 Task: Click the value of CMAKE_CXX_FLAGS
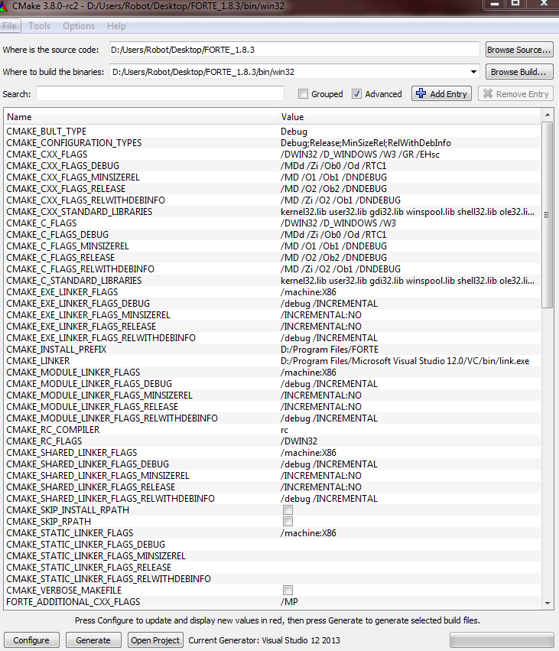coord(360,155)
